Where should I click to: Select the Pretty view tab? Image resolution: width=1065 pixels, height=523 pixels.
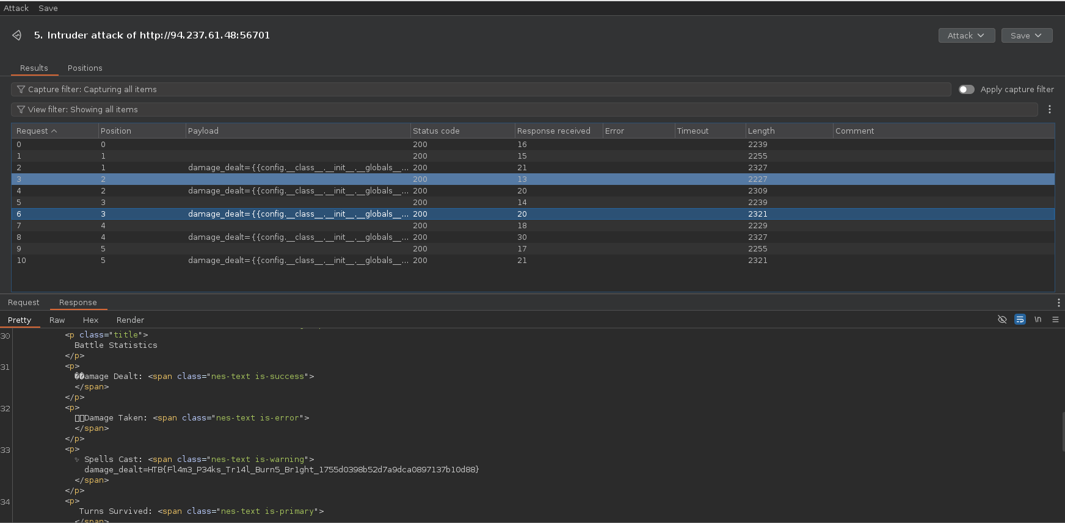tap(20, 320)
